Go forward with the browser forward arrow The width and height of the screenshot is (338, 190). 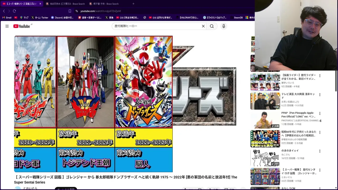click(9, 11)
